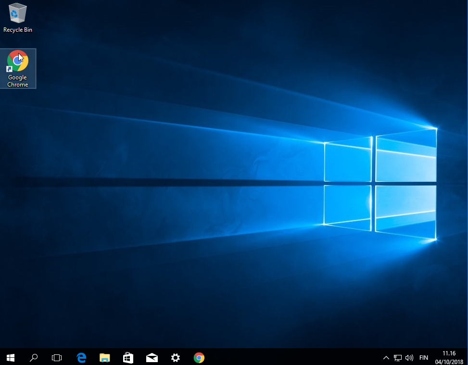Open the Windows Start menu
The height and width of the screenshot is (365, 468).
point(11,357)
